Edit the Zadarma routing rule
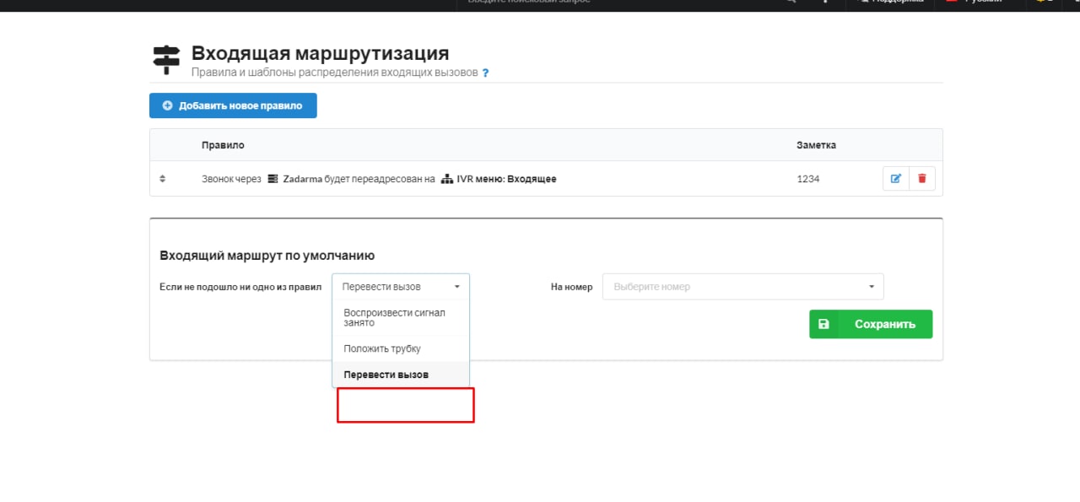 896,179
